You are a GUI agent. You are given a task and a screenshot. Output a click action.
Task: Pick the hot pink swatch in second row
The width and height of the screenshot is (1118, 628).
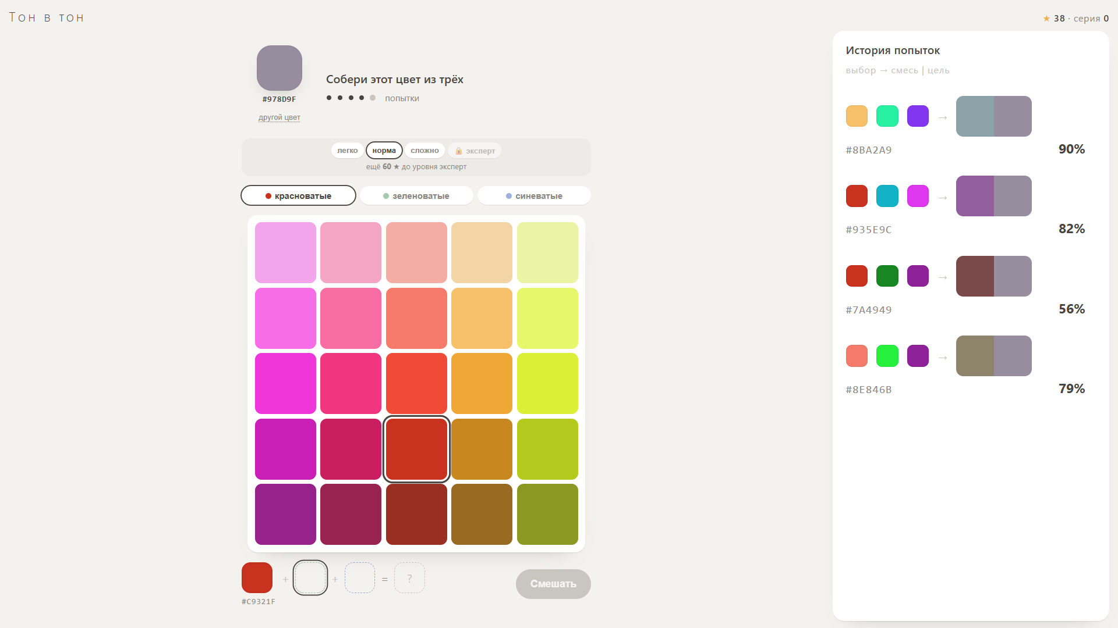[351, 318]
